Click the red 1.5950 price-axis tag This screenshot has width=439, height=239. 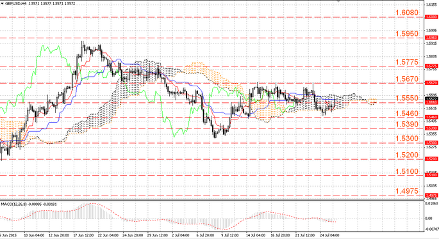(431, 38)
